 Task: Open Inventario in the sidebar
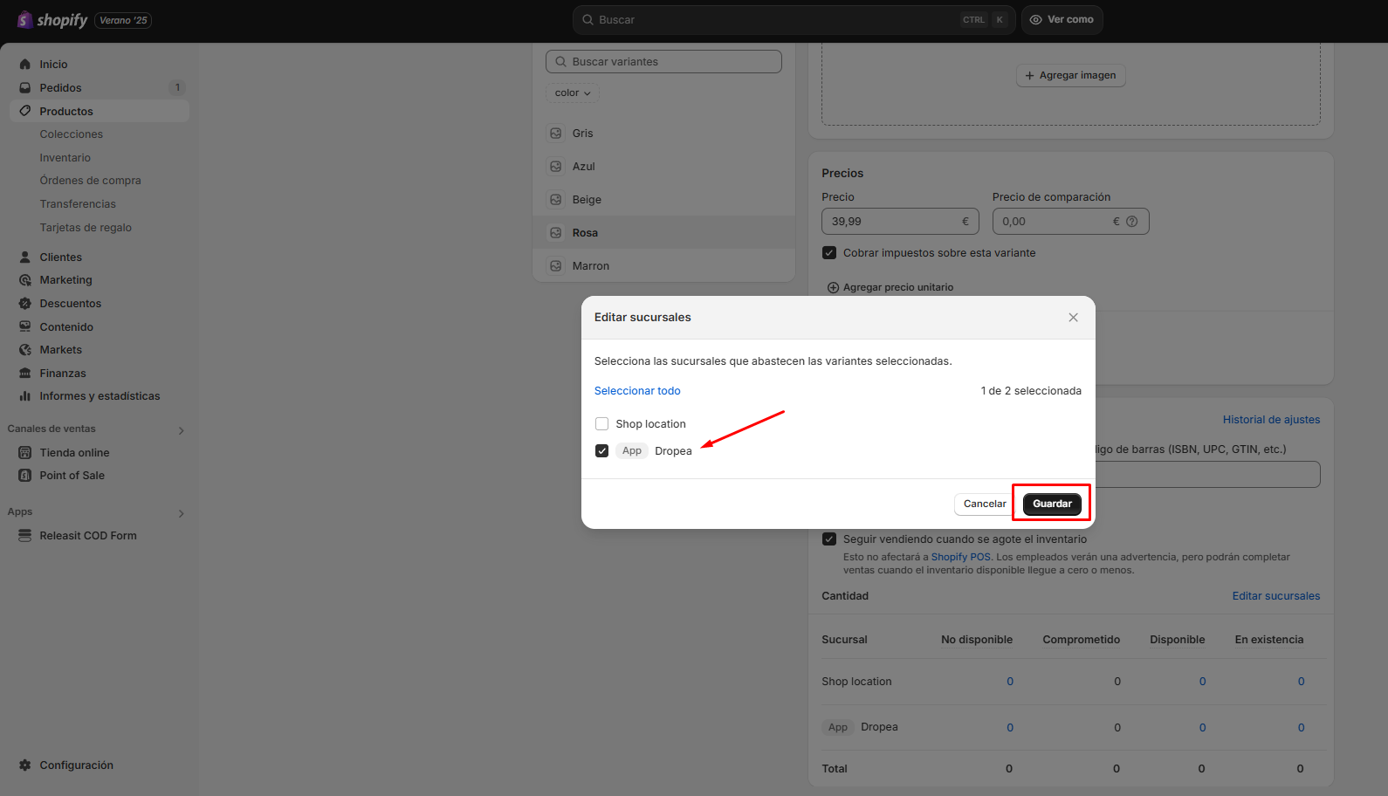pyautogui.click(x=65, y=158)
